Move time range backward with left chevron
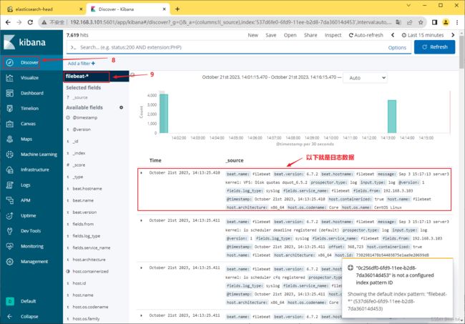This screenshot has width=465, height=324. [x=393, y=35]
